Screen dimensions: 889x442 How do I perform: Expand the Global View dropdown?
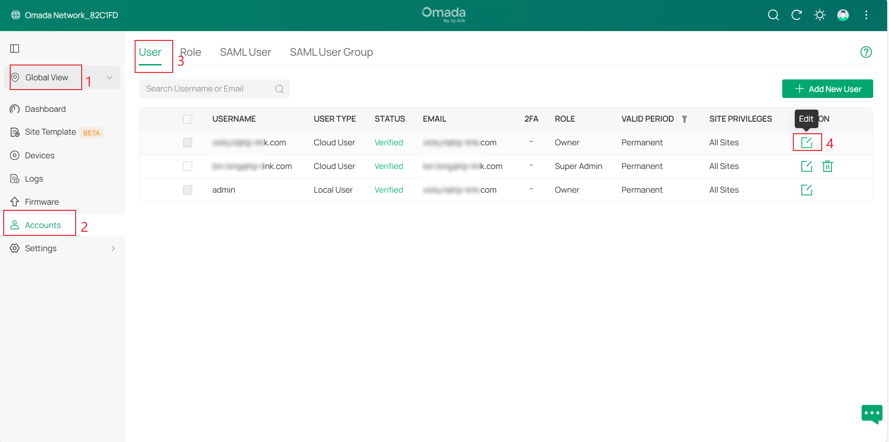[x=110, y=78]
